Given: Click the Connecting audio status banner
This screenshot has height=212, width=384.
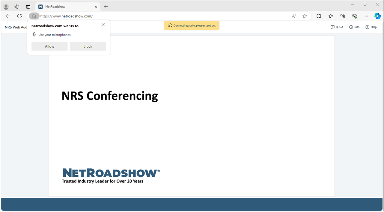Looking at the screenshot, I should tap(191, 25).
